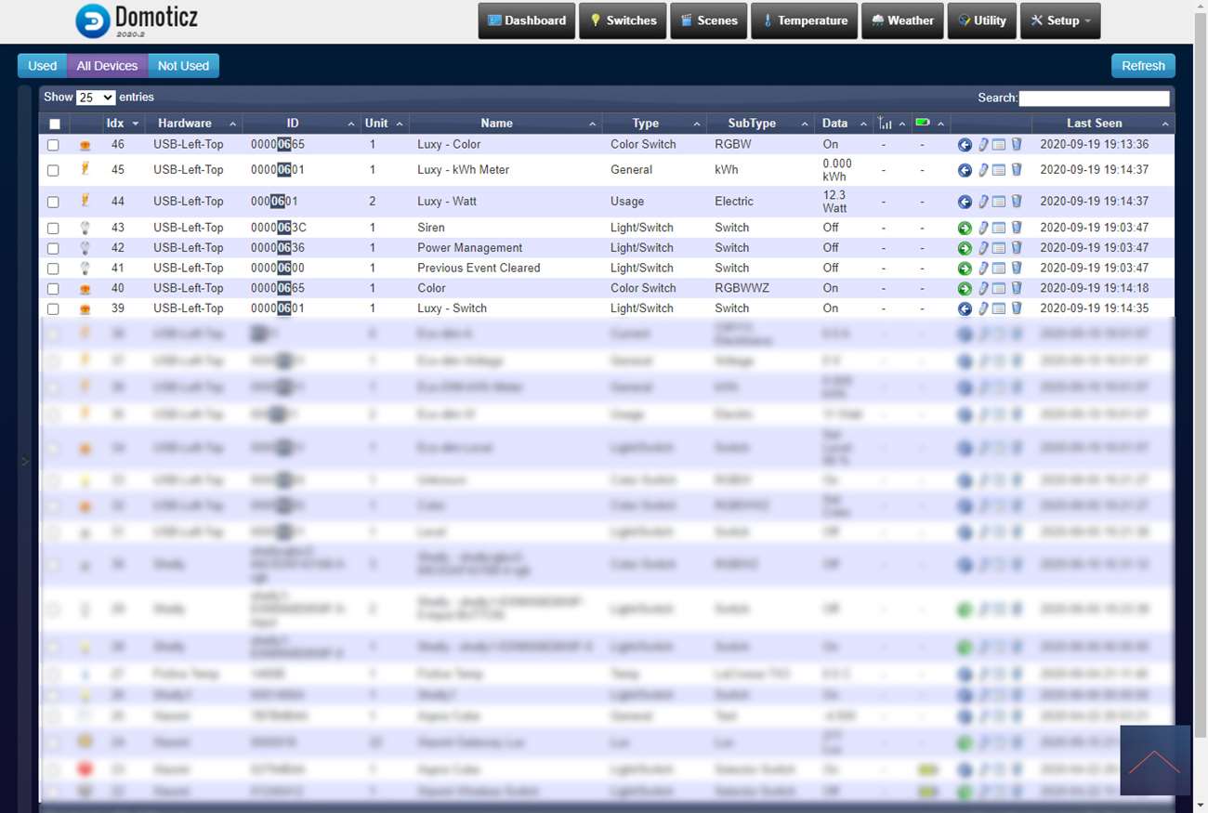Viewport: 1208px width, 813px height.
Task: Click the rename pencil icon for Luxy - Watt
Action: pos(982,202)
